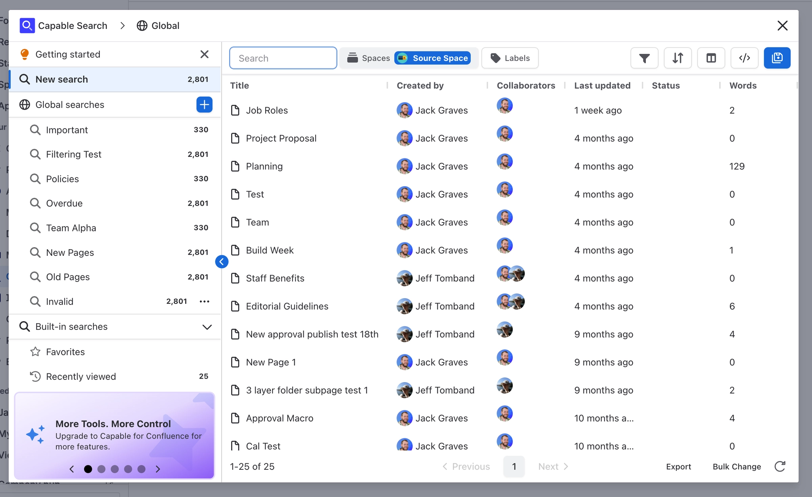Open the Recently viewed search
Viewport: 812px width, 497px height.
coord(81,377)
